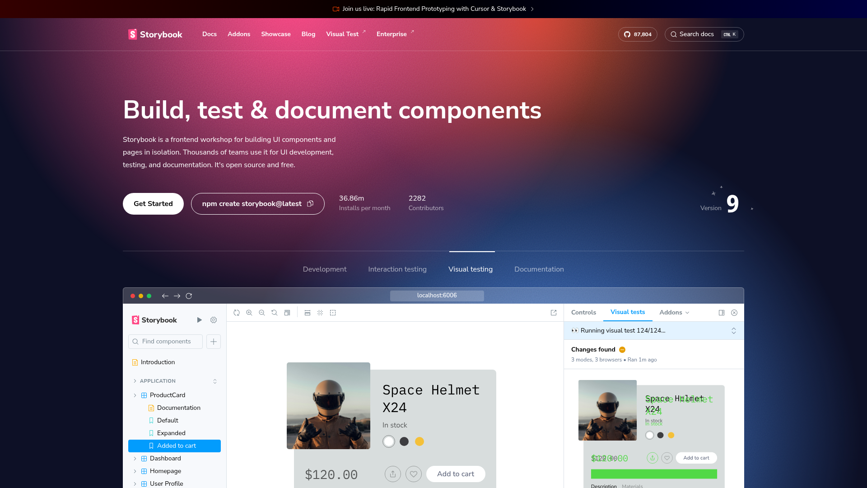
Task: Switch to the Interaction testing tab
Action: pos(397,269)
